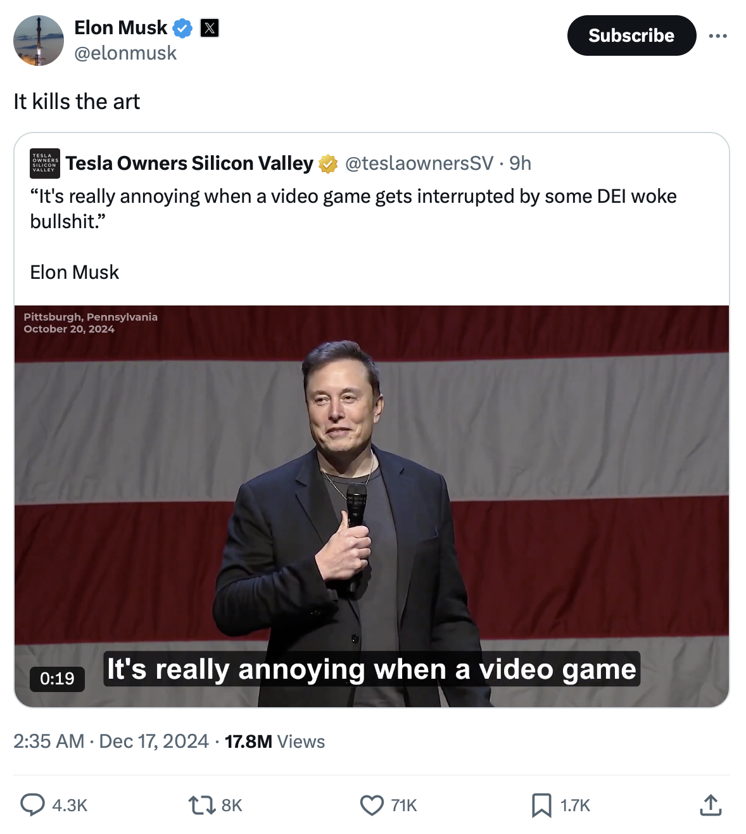Click the Tesla Owners Silicon Valley avatar

point(45,164)
